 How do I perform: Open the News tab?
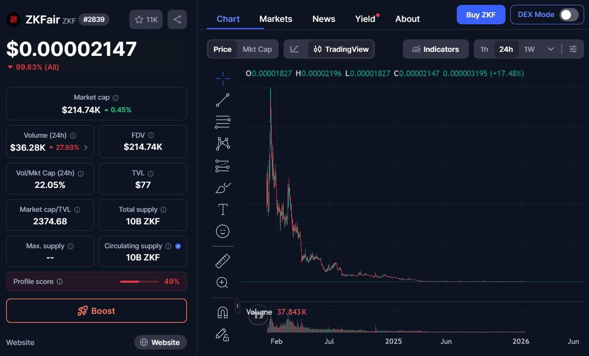324,19
